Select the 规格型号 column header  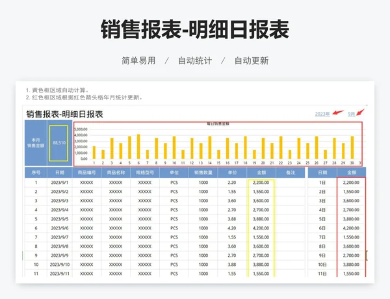coord(145,173)
